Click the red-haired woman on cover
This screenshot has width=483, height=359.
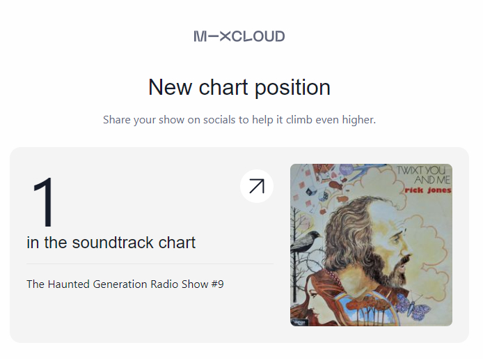pos(313,296)
